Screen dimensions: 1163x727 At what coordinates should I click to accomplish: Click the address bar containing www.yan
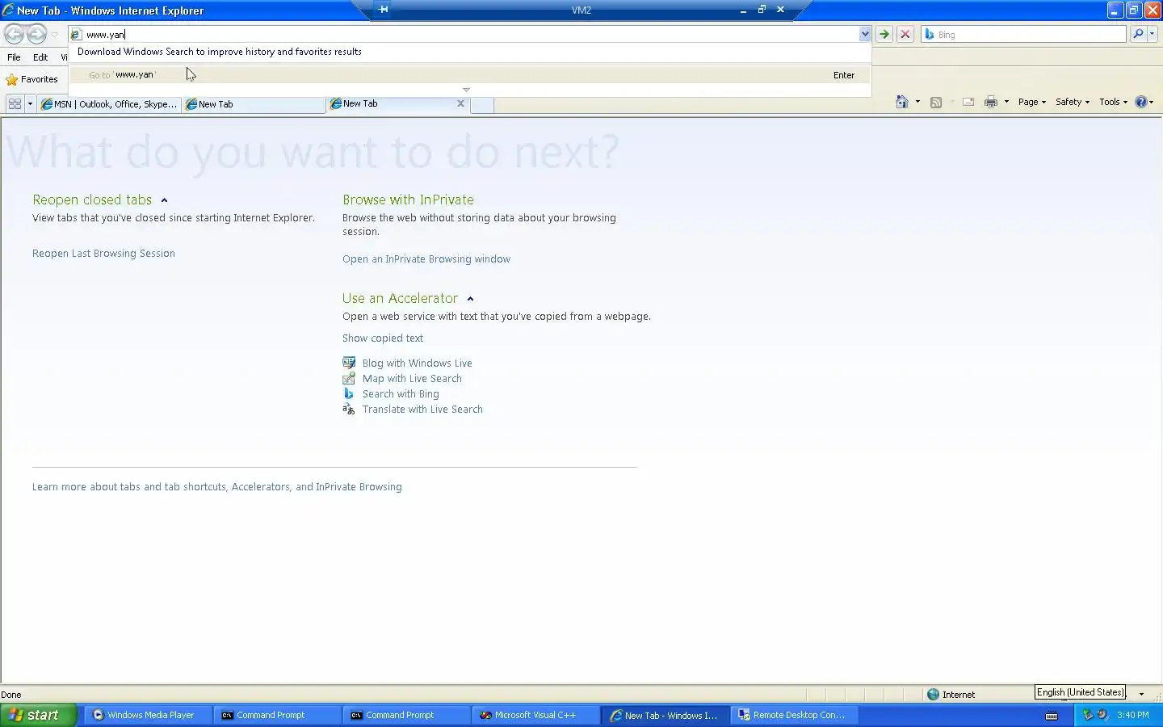coord(463,34)
